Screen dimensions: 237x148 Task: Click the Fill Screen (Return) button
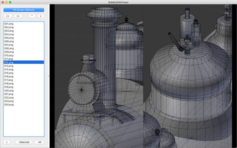point(24,10)
